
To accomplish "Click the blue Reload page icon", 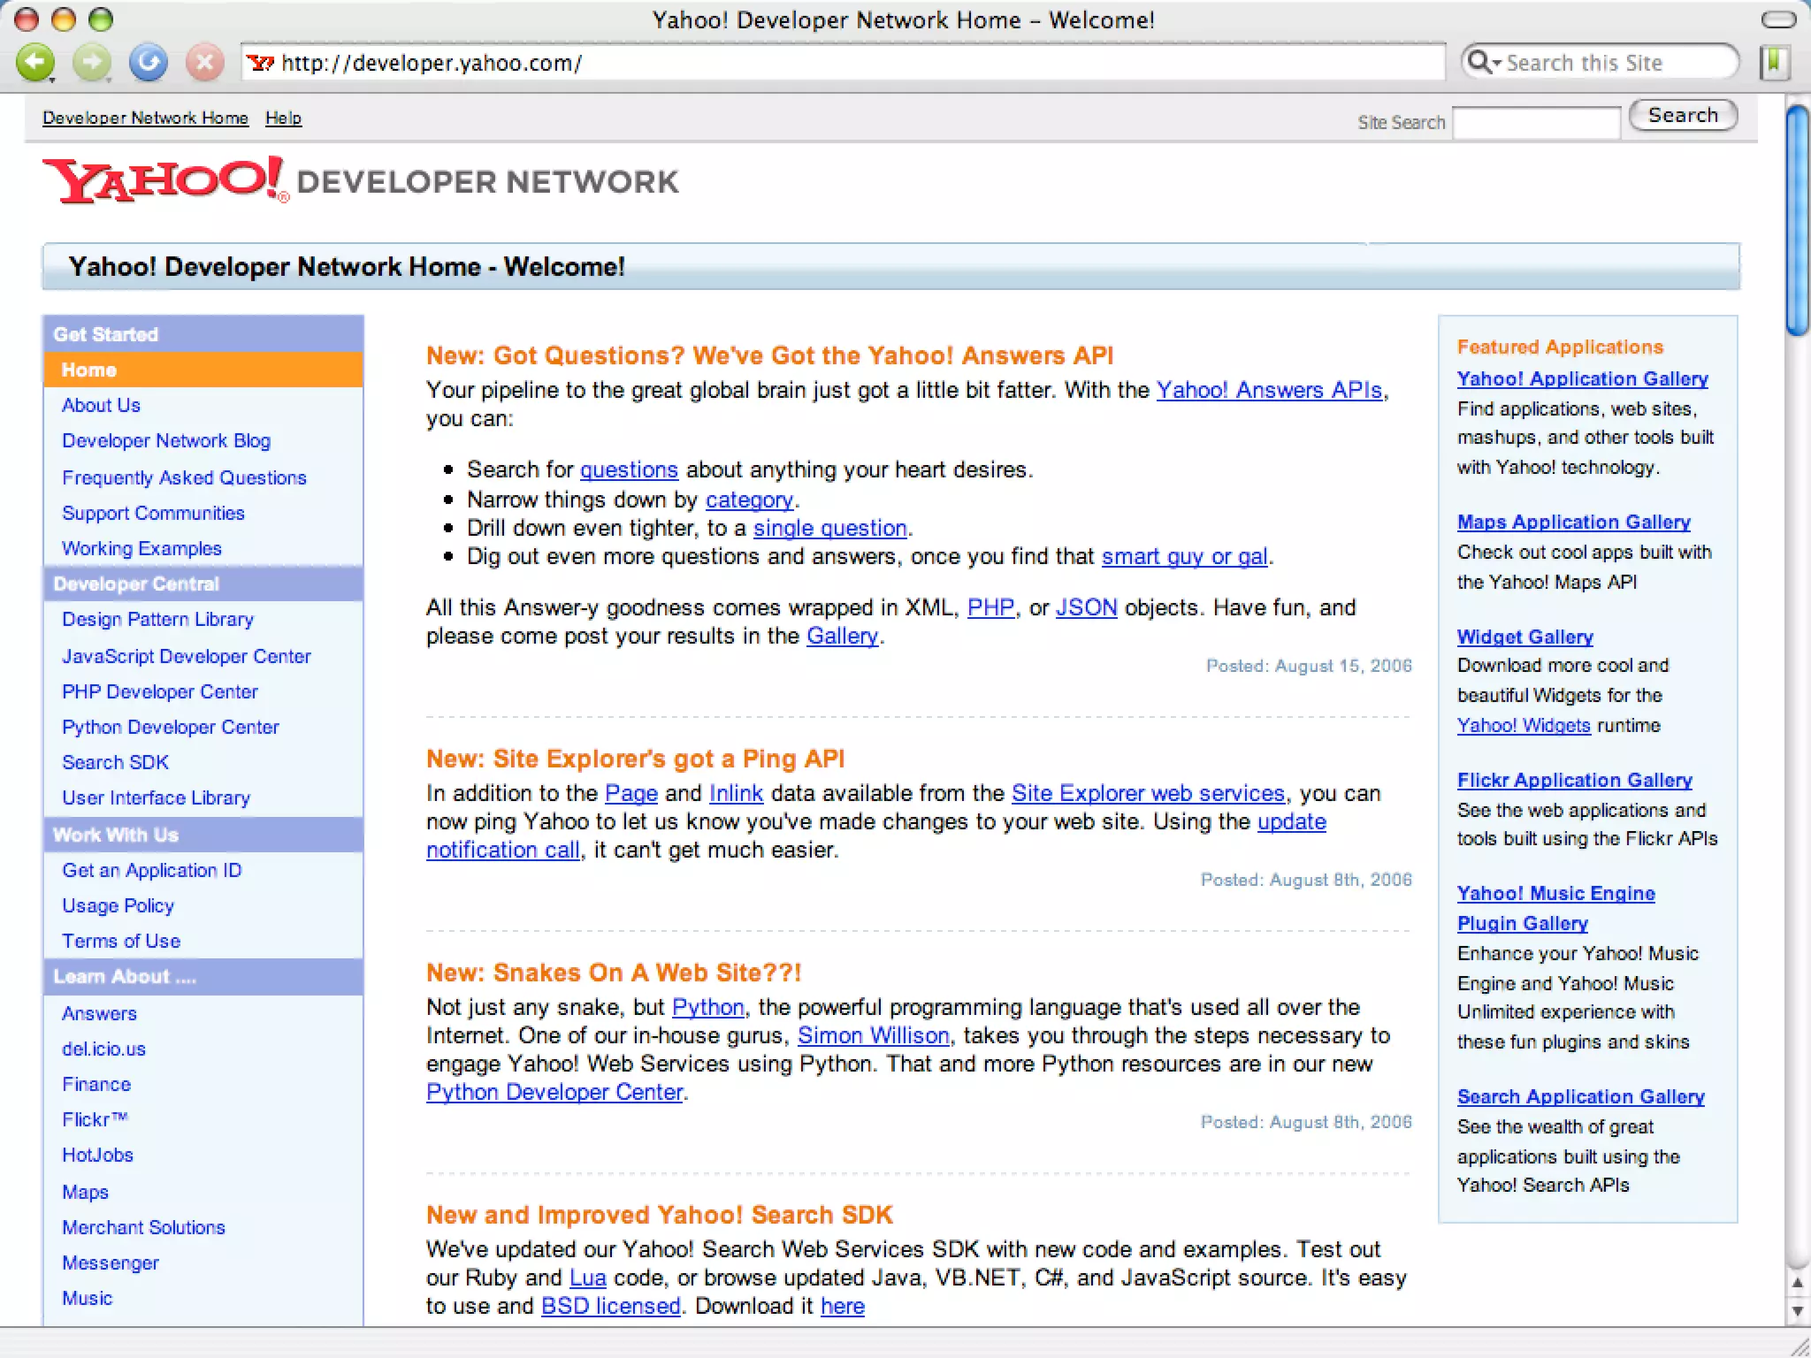I will click(149, 63).
